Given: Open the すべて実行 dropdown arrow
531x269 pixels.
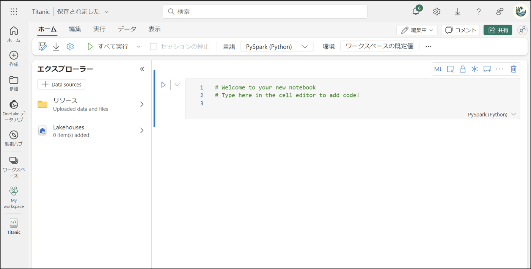Looking at the screenshot, I should point(138,47).
